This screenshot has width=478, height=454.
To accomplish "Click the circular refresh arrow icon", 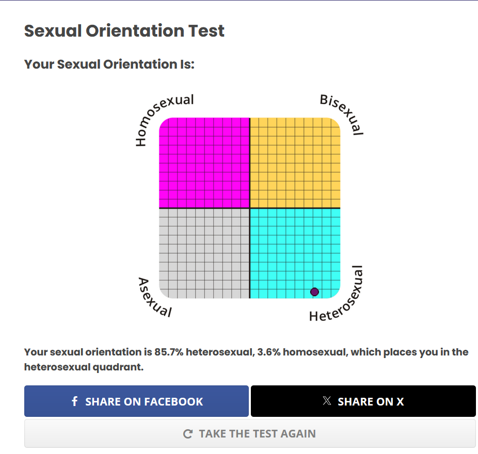I will (188, 434).
